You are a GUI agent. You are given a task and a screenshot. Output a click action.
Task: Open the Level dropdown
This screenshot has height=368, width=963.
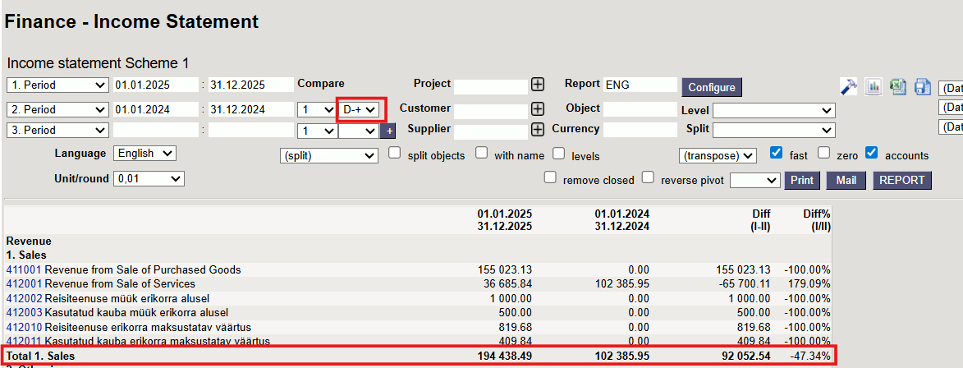pyautogui.click(x=773, y=110)
